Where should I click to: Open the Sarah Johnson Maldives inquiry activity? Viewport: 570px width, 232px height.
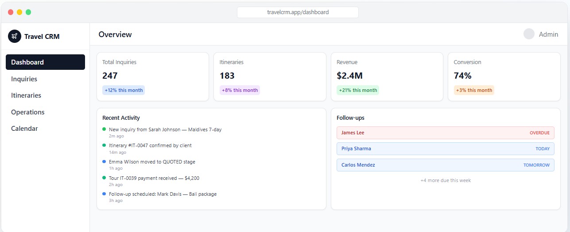pos(165,130)
